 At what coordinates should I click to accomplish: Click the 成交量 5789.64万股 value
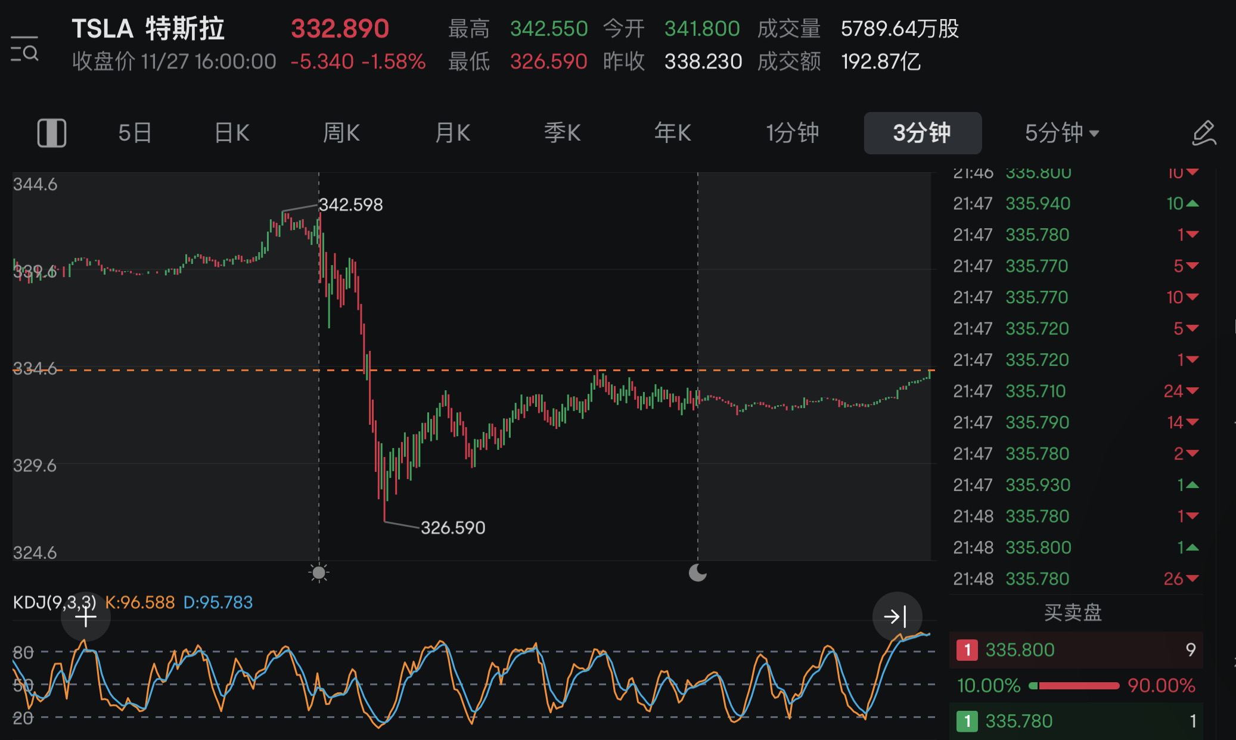coord(900,29)
